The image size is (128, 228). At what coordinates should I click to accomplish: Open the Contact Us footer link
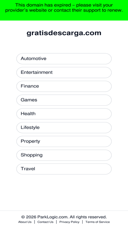coord(45,222)
